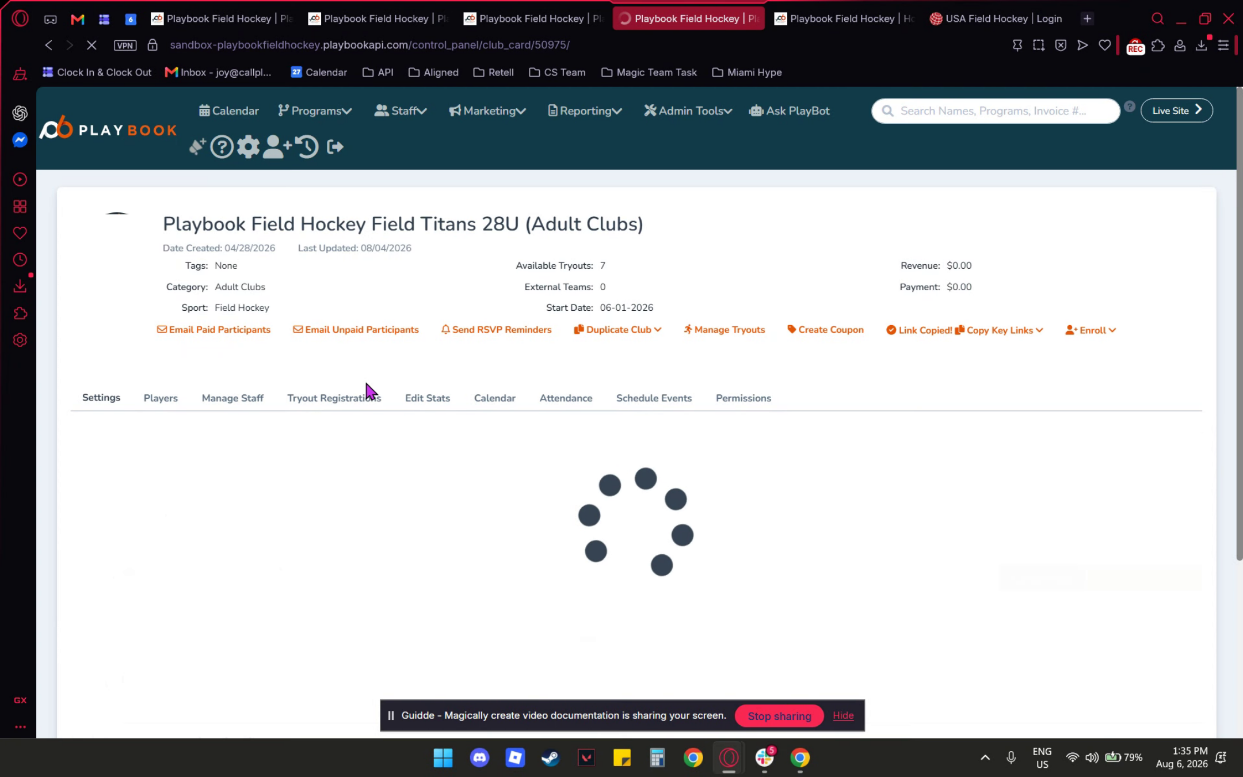
Task: Open Sticky Notes from the taskbar
Action: tap(621, 757)
